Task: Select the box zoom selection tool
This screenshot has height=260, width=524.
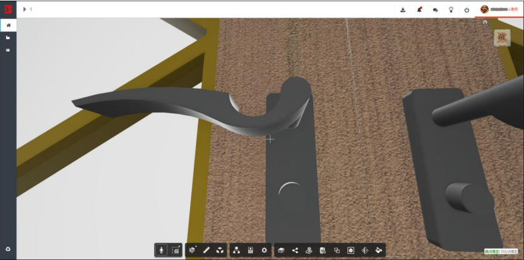Action: (x=176, y=250)
